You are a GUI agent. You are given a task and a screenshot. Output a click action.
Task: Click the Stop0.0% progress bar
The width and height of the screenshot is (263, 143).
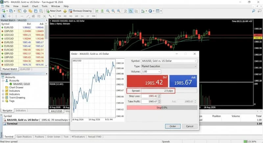pos(162,108)
